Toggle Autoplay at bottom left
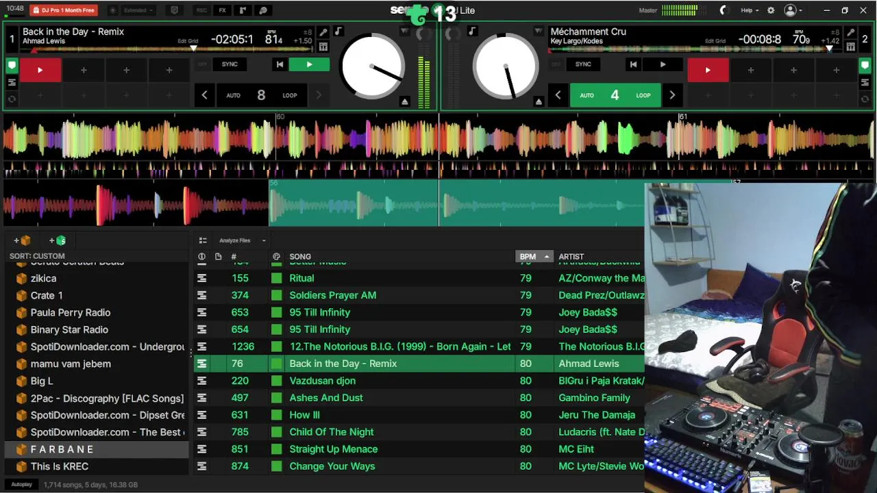Image resolution: width=877 pixels, height=493 pixels. tap(21, 484)
